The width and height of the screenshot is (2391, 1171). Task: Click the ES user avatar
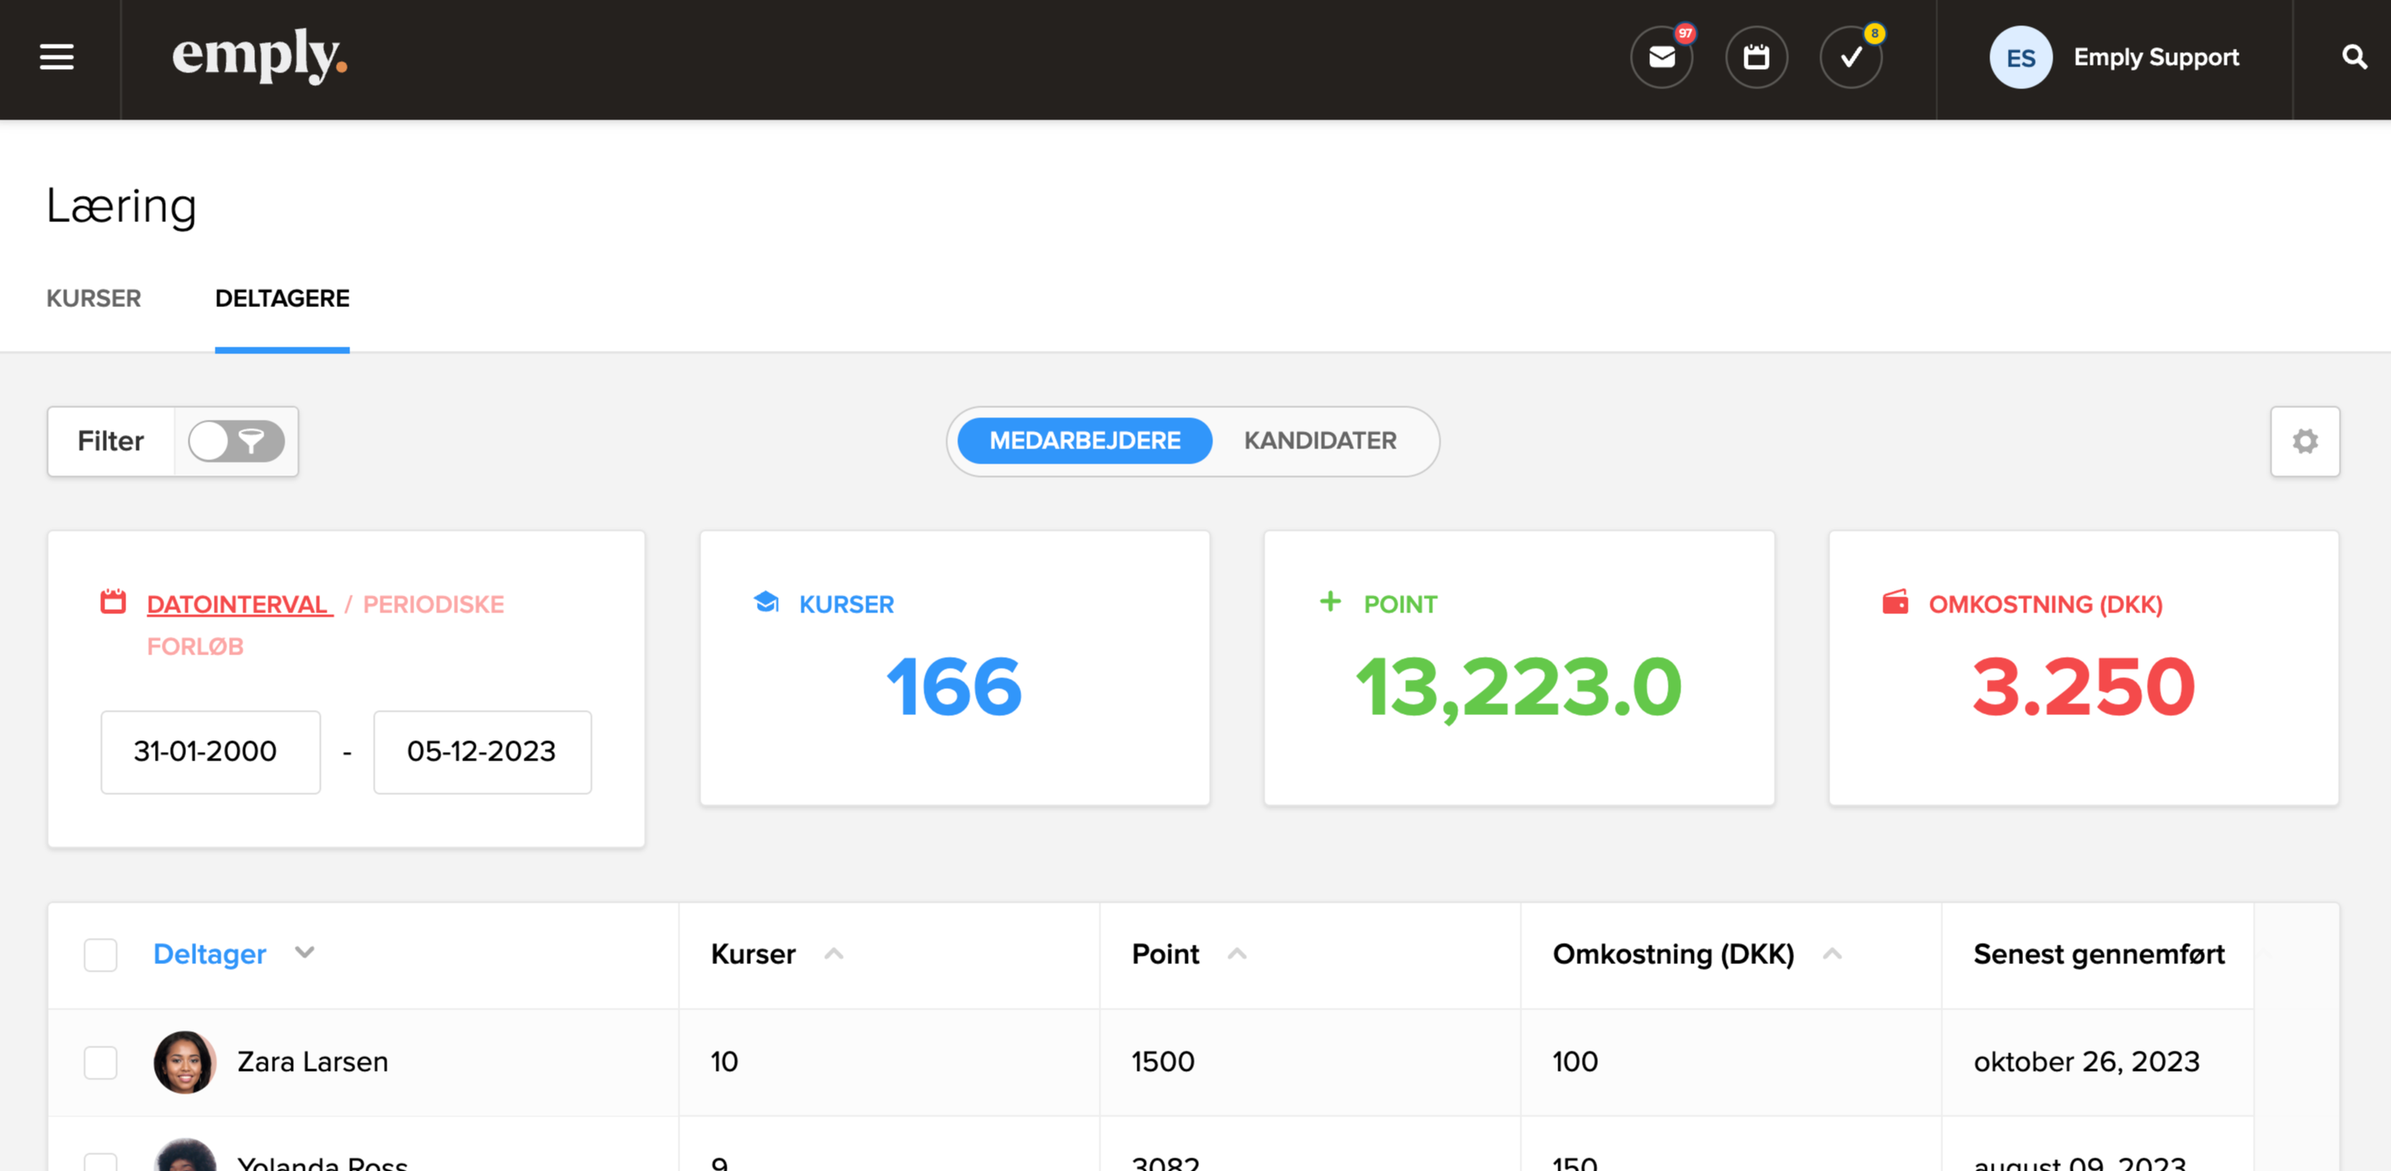[x=2020, y=57]
